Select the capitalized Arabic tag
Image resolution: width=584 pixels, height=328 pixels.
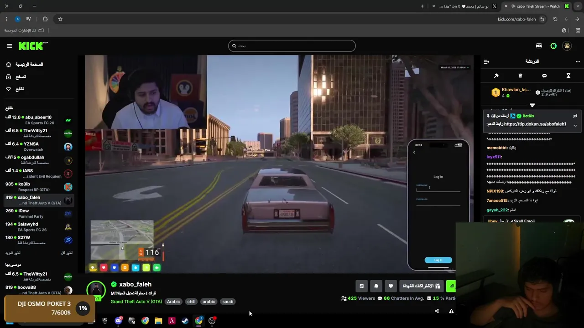click(x=173, y=302)
